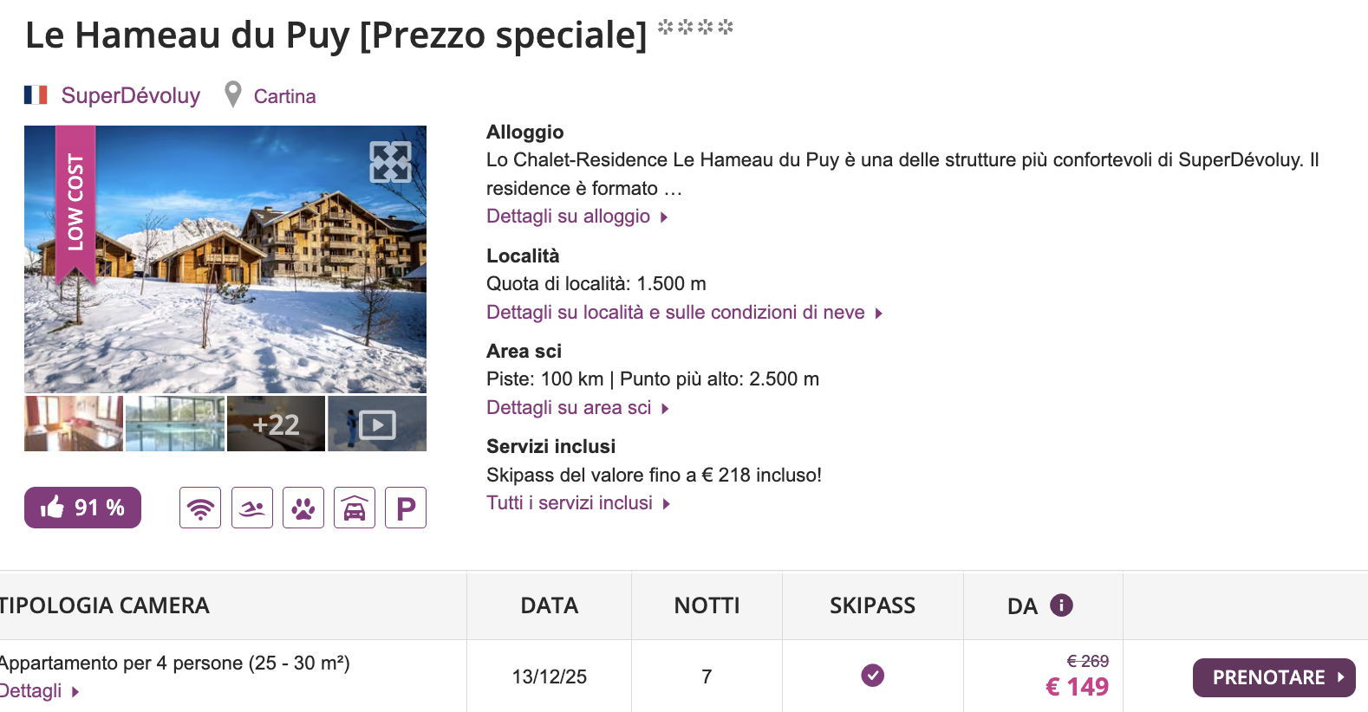This screenshot has width=1368, height=712.
Task: Click the skipass included checkmark for 13/12/25
Action: click(872, 675)
